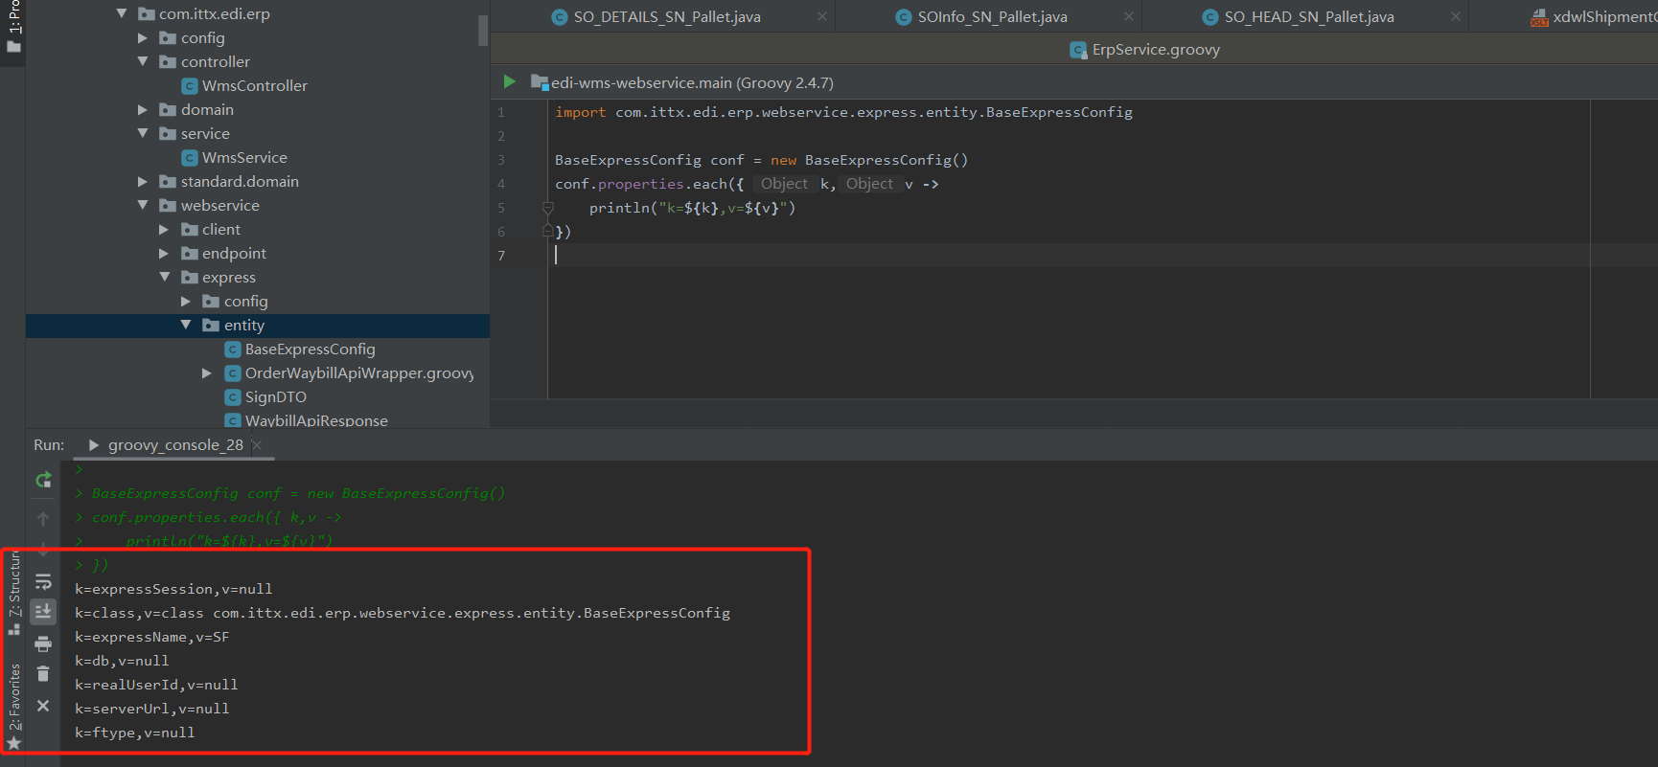Click 'new BaseExpressConfig()' in the editor code

point(869,160)
